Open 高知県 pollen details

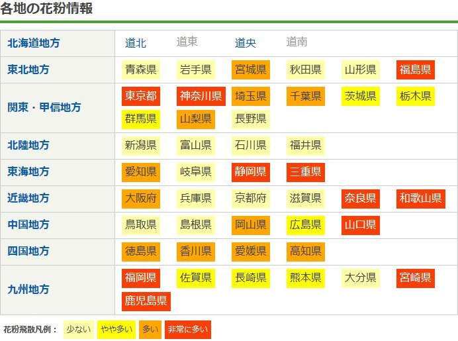[x=305, y=252]
